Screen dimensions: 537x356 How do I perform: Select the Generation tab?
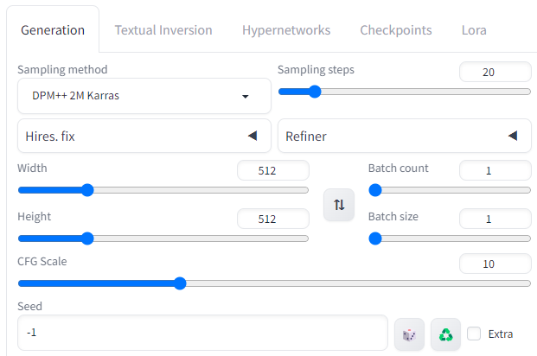tap(53, 30)
